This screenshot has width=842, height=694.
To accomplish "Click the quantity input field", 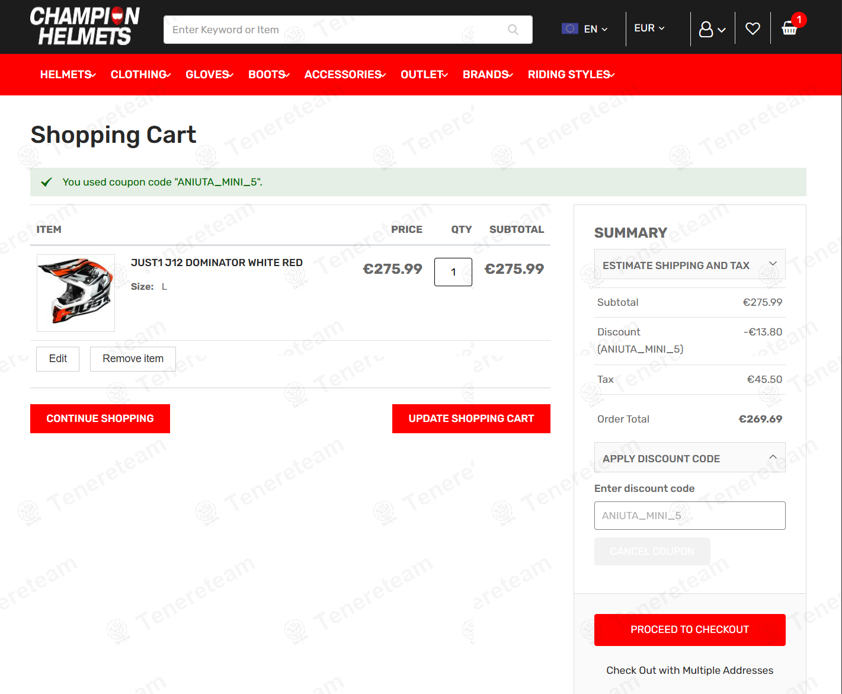I will pyautogui.click(x=453, y=272).
